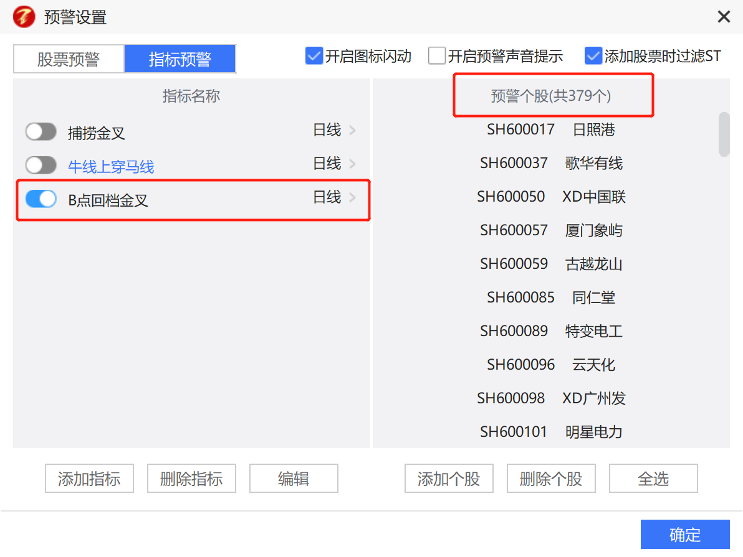
Task: Uncheck 开启图标闪动 checkbox
Action: click(x=314, y=56)
